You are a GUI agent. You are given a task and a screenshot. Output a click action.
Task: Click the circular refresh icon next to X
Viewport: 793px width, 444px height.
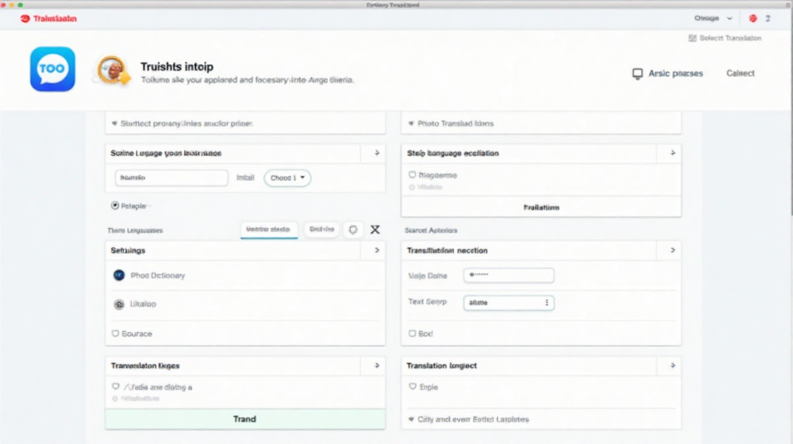(354, 229)
